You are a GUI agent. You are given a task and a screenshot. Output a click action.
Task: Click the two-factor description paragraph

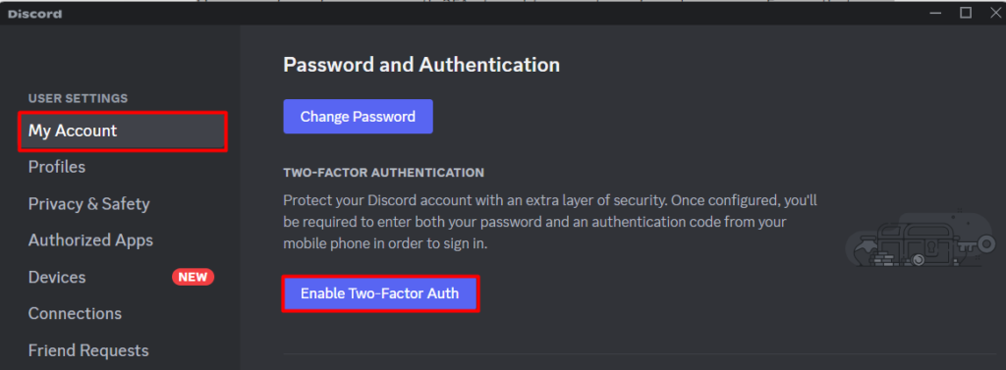coord(550,222)
